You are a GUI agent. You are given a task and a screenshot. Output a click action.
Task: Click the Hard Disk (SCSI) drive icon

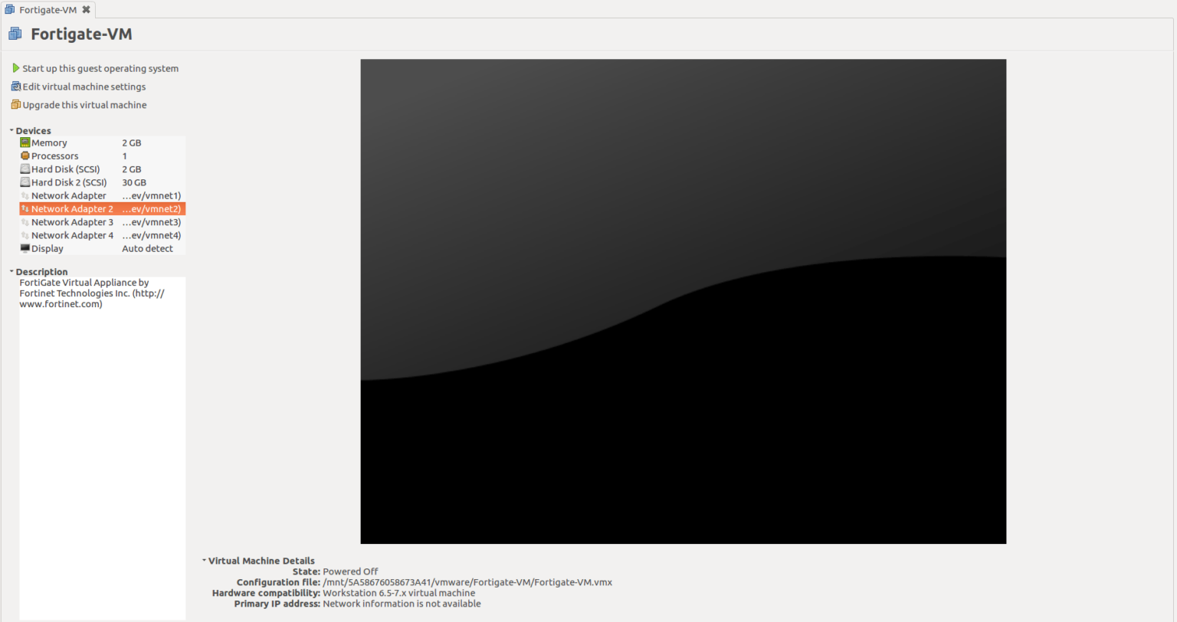25,169
